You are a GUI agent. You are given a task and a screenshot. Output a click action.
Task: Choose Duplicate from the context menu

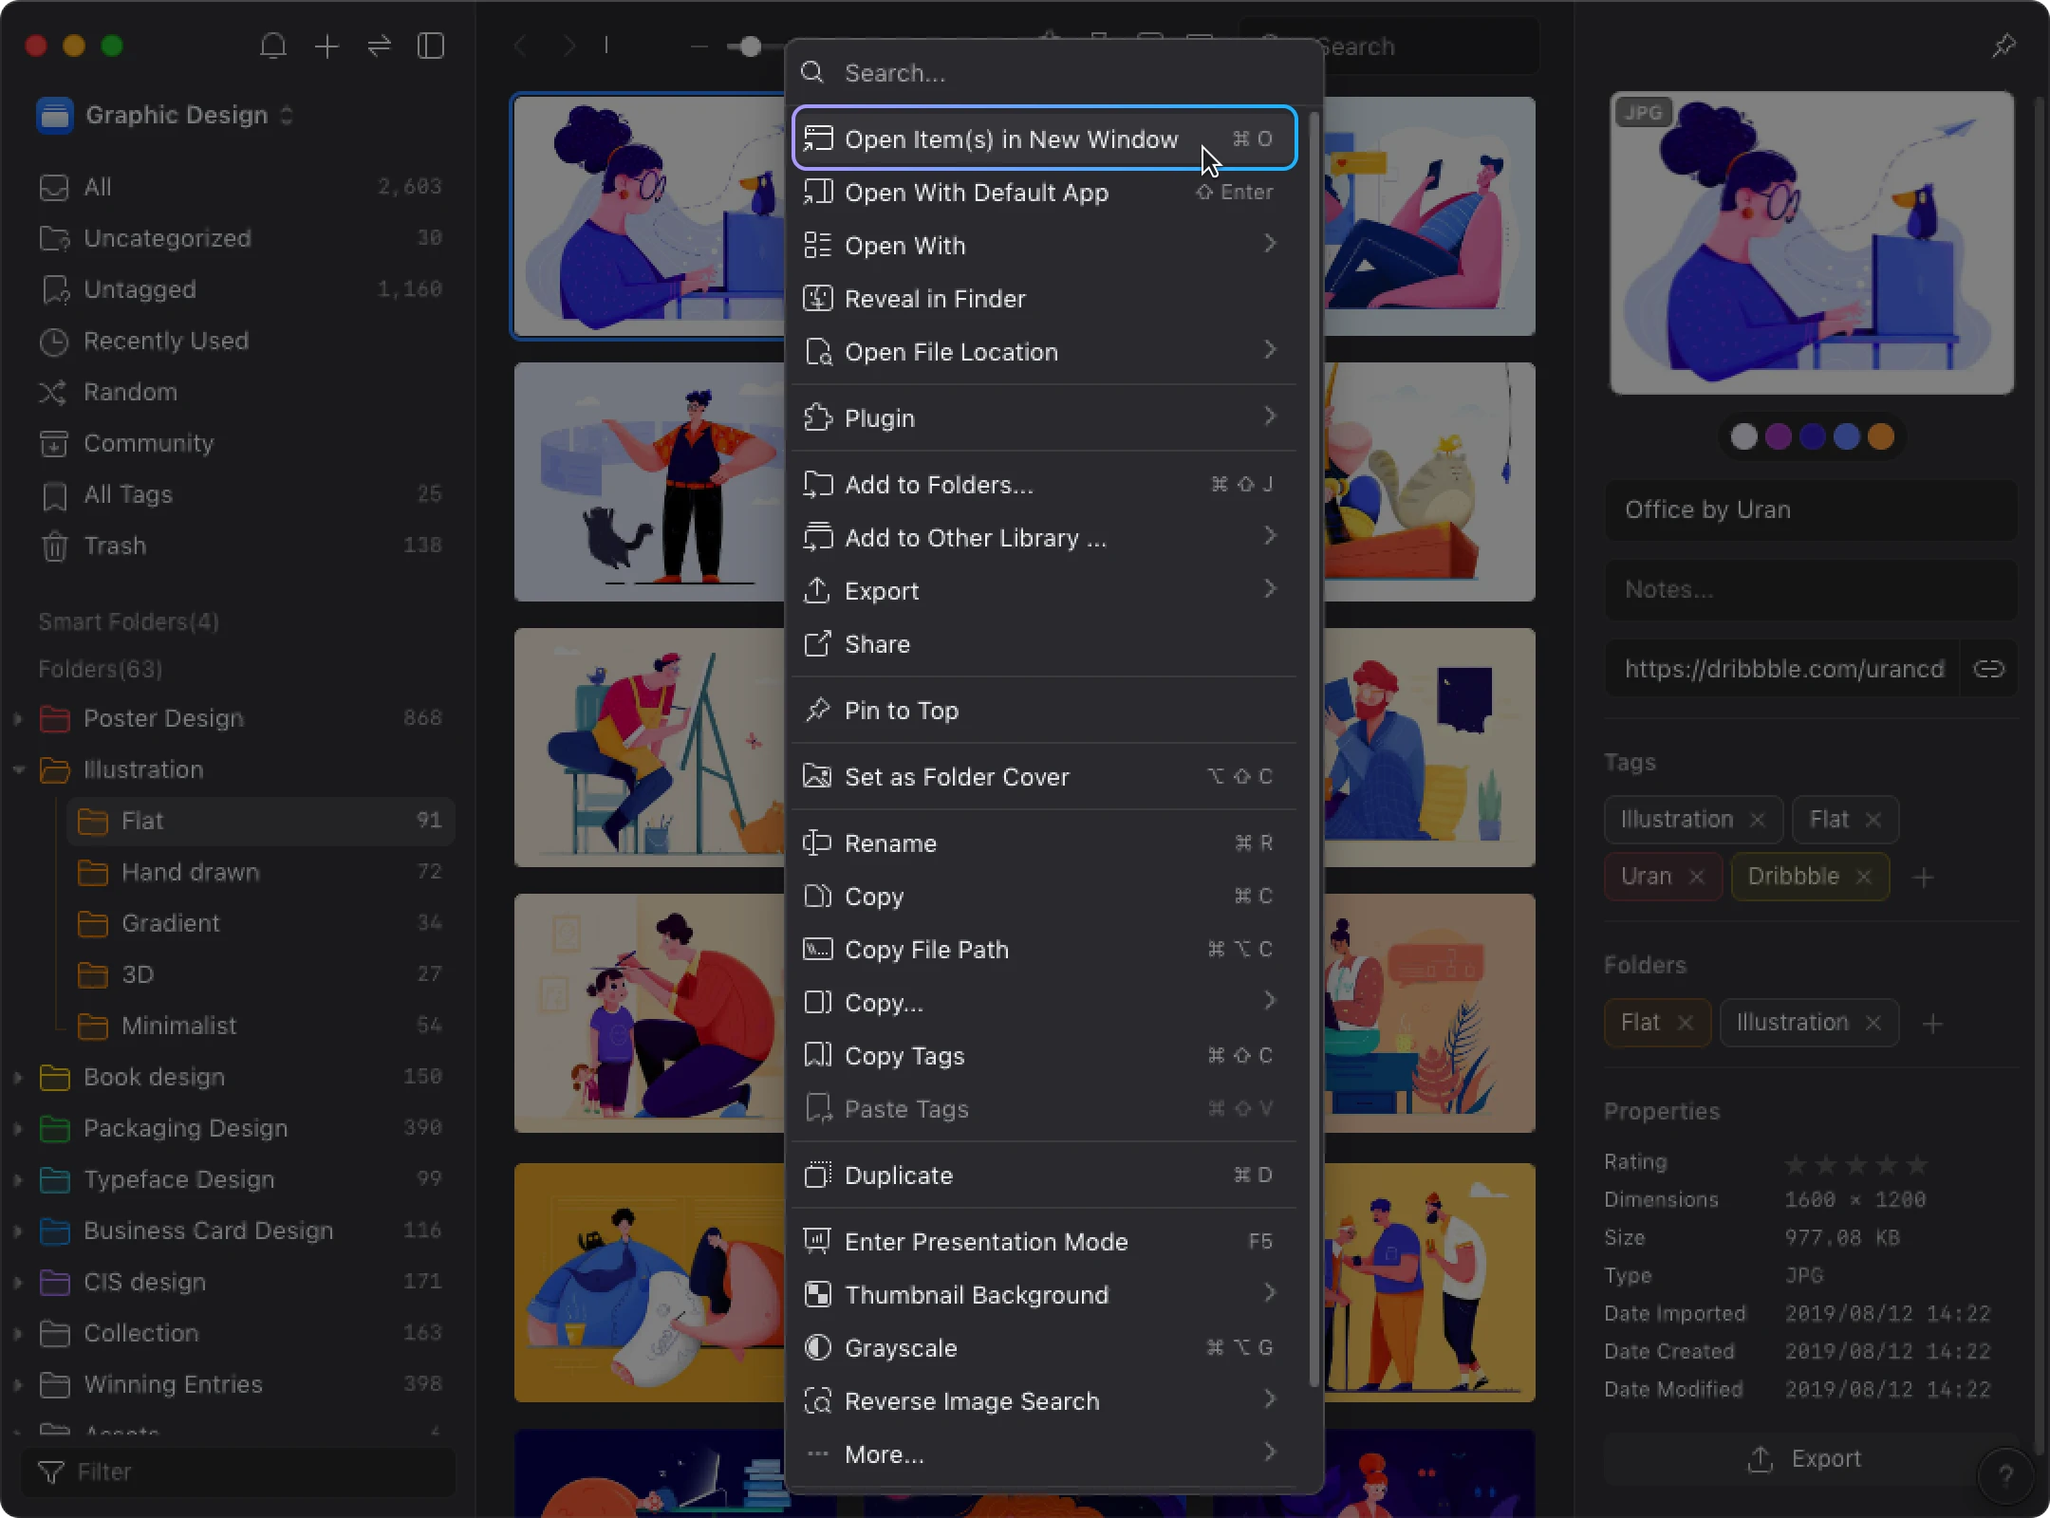[1045, 1175]
